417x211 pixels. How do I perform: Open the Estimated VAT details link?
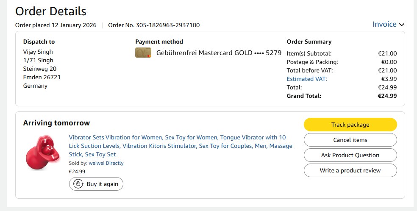307,79
